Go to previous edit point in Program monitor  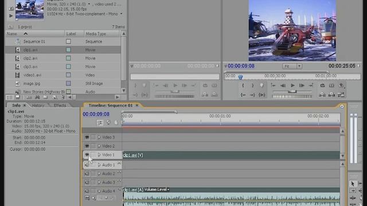click(x=273, y=85)
